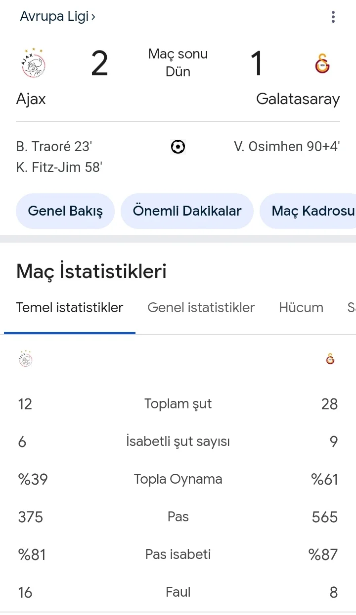Tap the Topla Oynama statistic row
Screen dimensions: 356x615
pyautogui.click(x=178, y=479)
